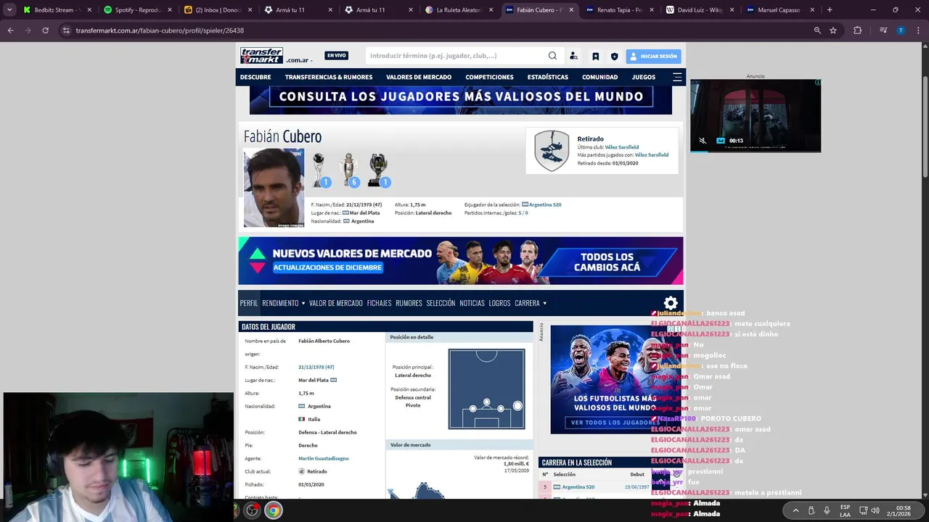Open a new Chrome tab
Viewport: 929px width, 522px height.
click(830, 10)
